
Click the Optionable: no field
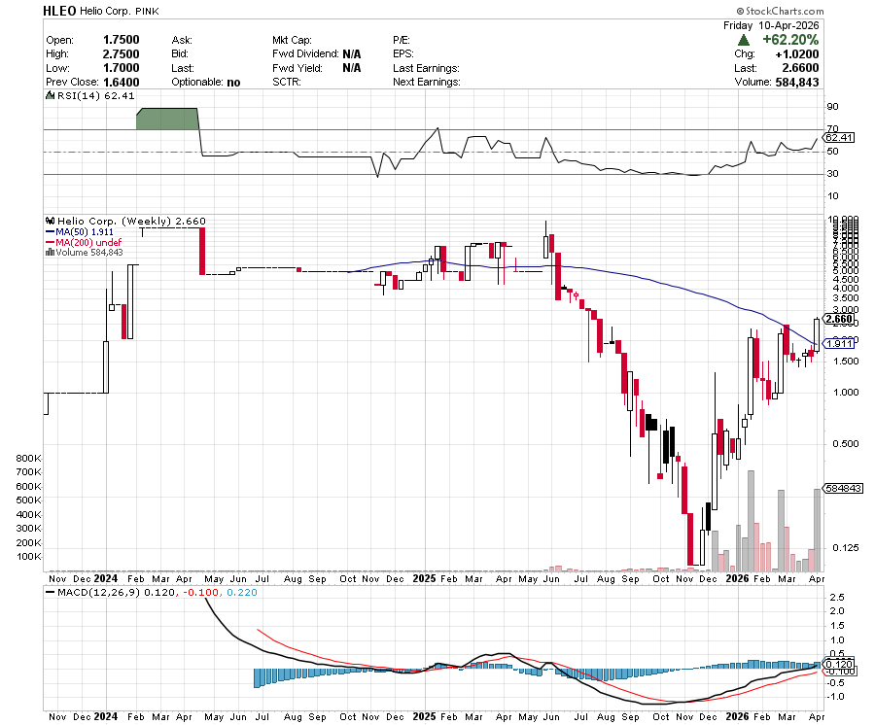tap(206, 82)
